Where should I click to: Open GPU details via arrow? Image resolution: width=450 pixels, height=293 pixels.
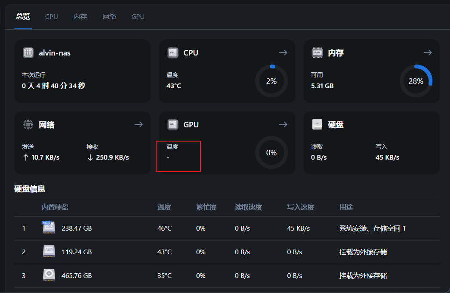[283, 124]
